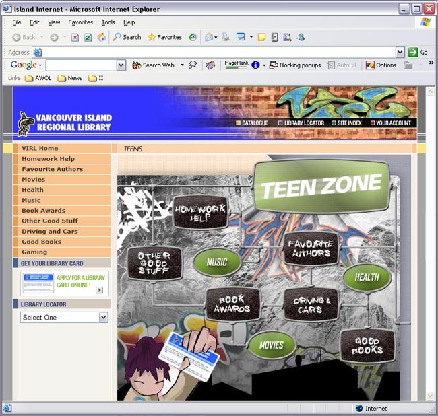Open Google toolbar Options
Screen dimensions: 438x416
(381, 65)
